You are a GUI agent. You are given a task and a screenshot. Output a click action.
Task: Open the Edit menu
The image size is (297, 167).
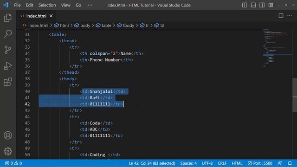(x=29, y=5)
